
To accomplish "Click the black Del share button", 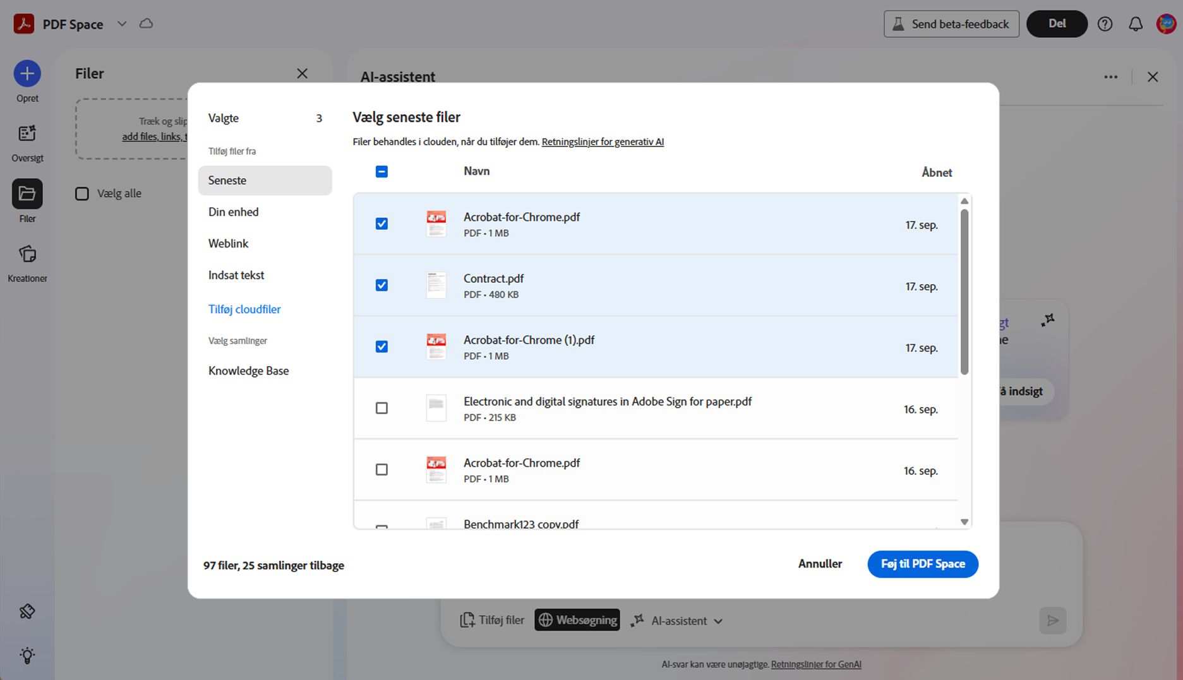I will [1057, 24].
